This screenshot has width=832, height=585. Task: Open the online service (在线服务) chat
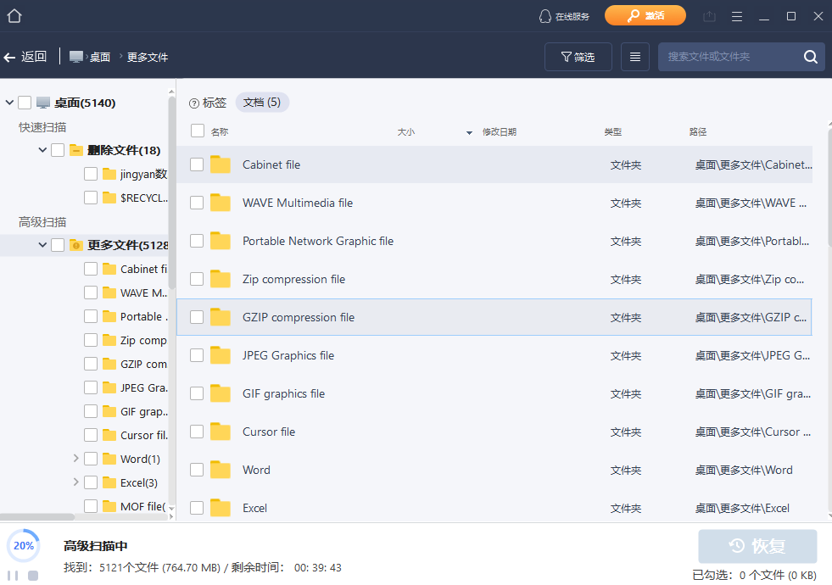click(564, 16)
